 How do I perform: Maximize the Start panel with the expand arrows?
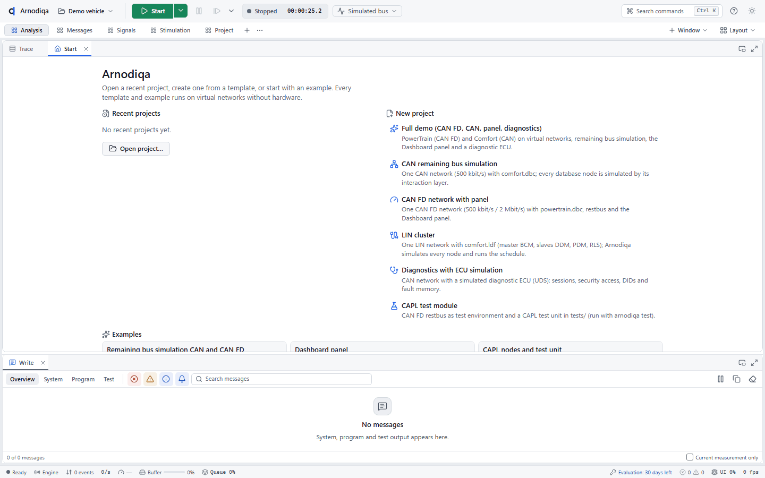[754, 49]
